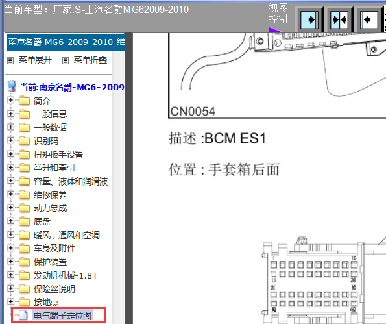The image size is (386, 324).
Task: Expand the 维修保养 folder
Action: tap(10, 194)
